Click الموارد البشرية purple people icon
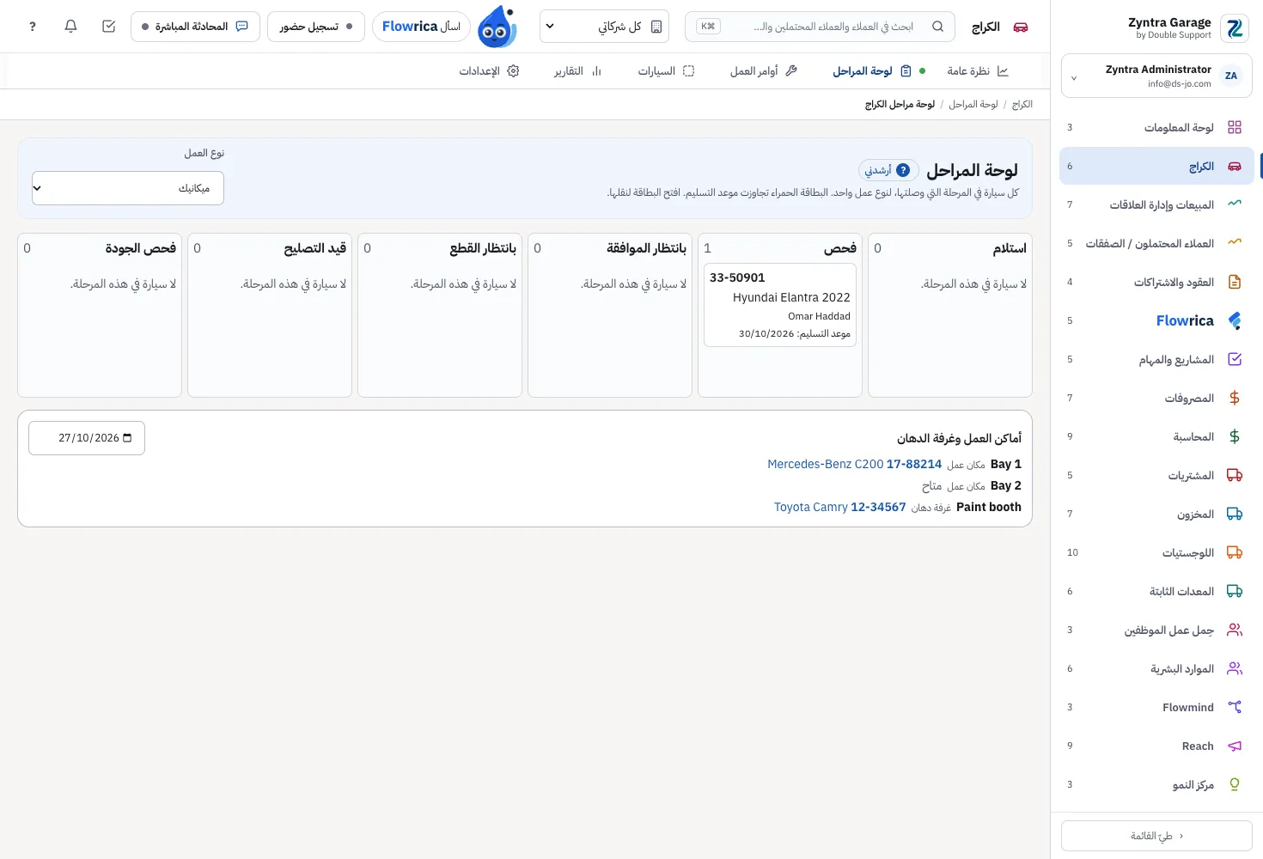Viewport: 1263px width, 859px height. tap(1235, 668)
